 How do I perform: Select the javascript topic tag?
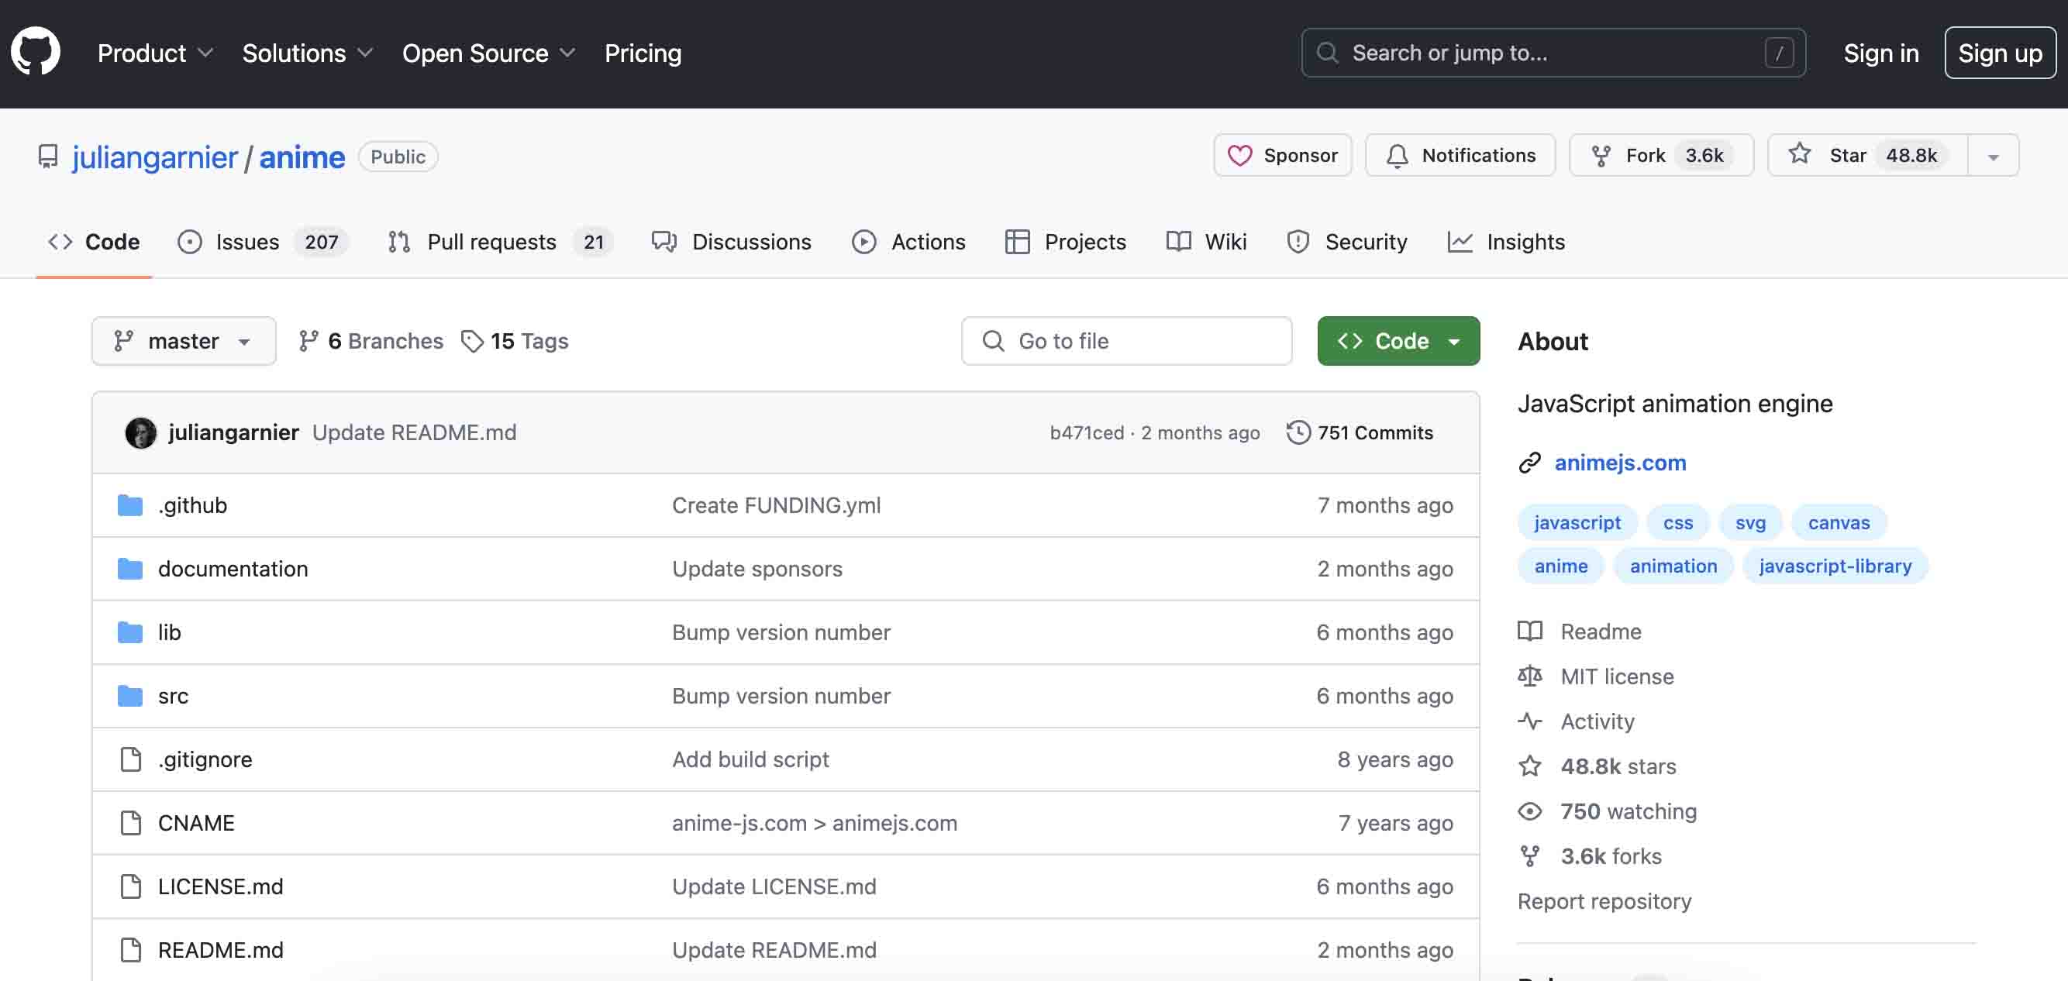[x=1577, y=522]
